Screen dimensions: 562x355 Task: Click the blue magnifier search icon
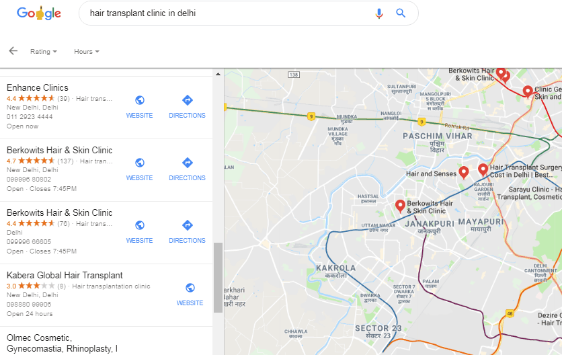[x=401, y=13]
